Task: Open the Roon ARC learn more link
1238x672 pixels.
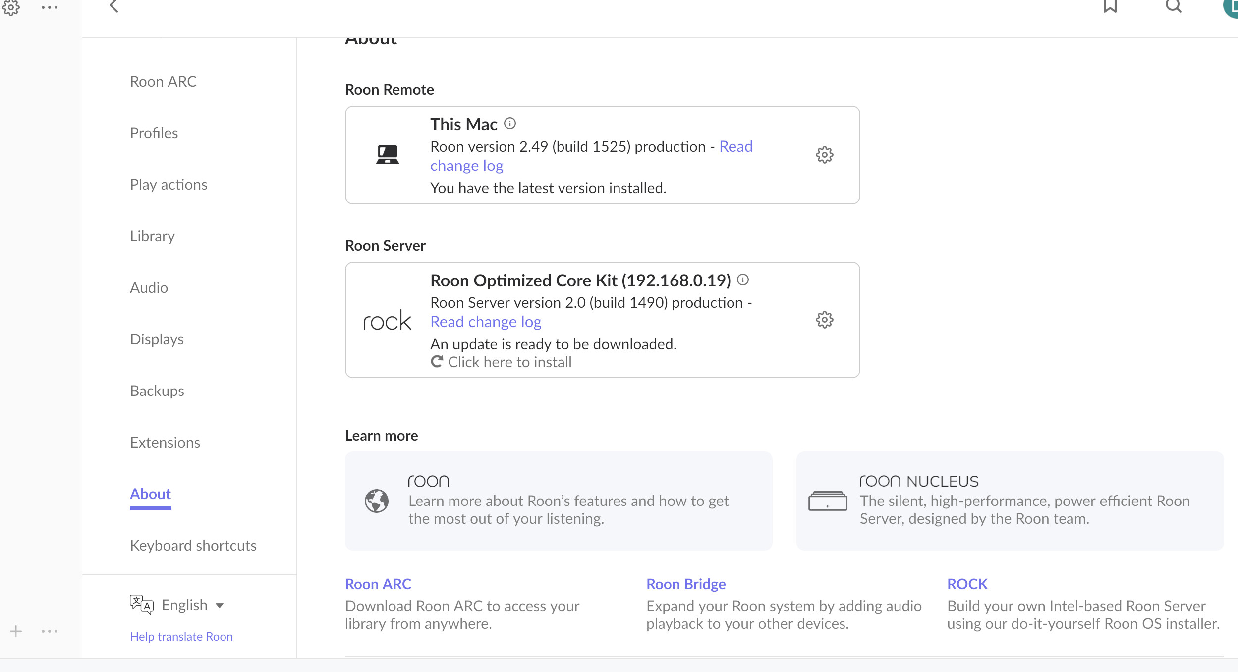Action: (378, 584)
